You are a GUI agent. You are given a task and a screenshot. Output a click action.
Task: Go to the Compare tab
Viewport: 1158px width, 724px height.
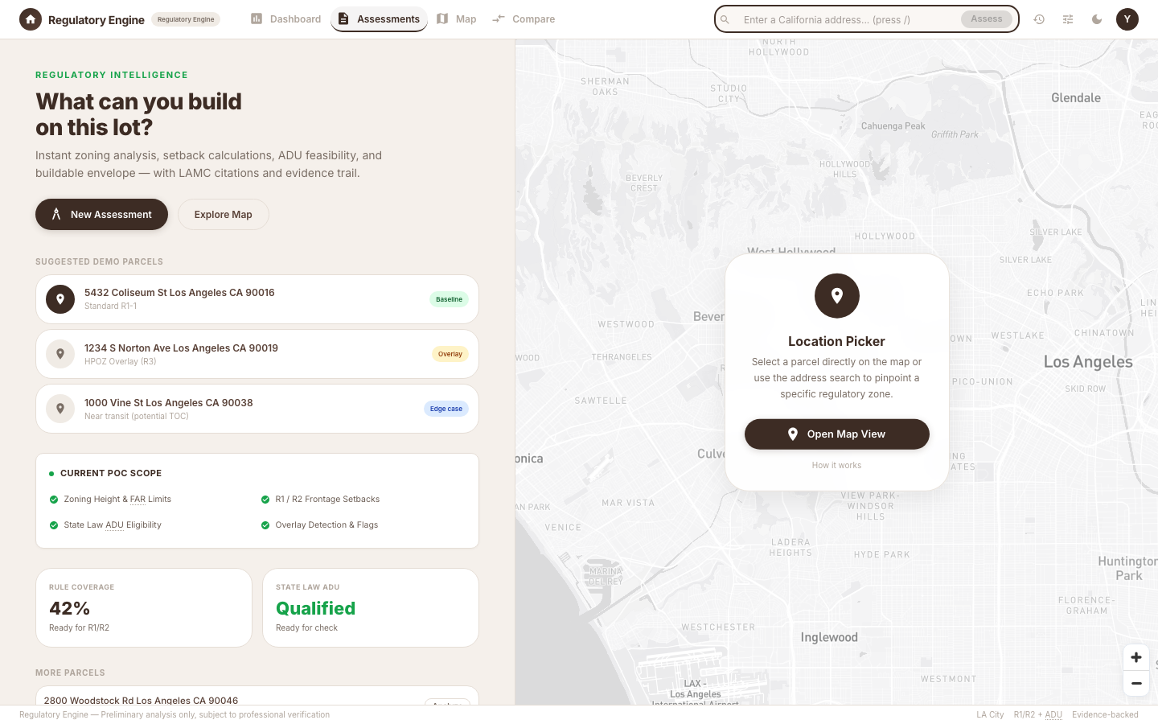[524, 19]
